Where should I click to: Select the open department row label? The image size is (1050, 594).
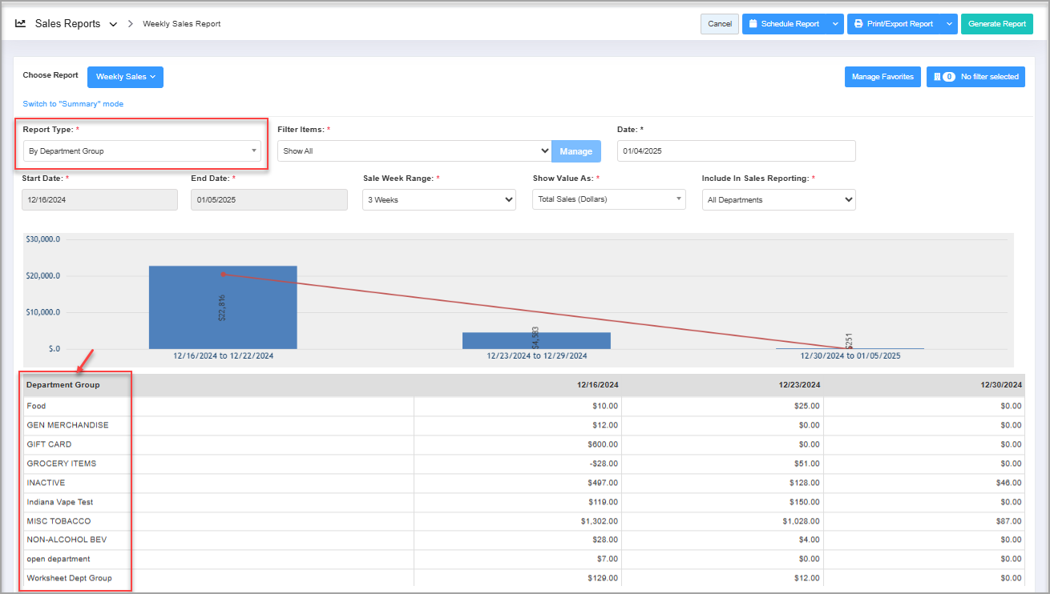59,559
